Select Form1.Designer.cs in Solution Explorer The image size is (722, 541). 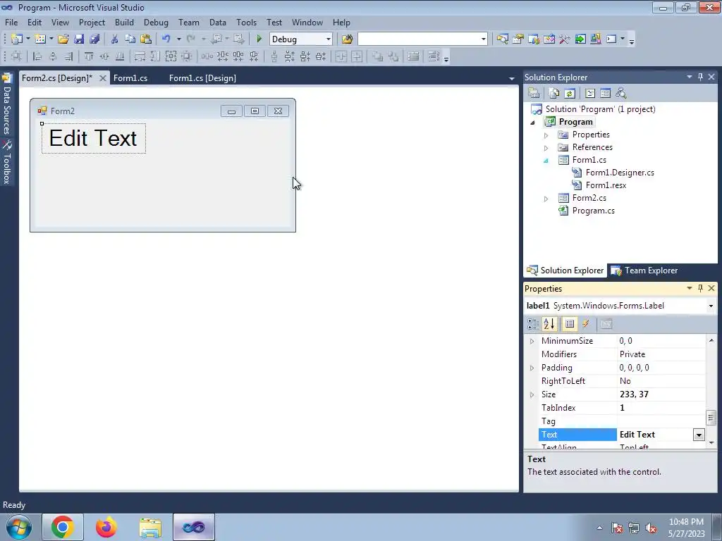620,173
